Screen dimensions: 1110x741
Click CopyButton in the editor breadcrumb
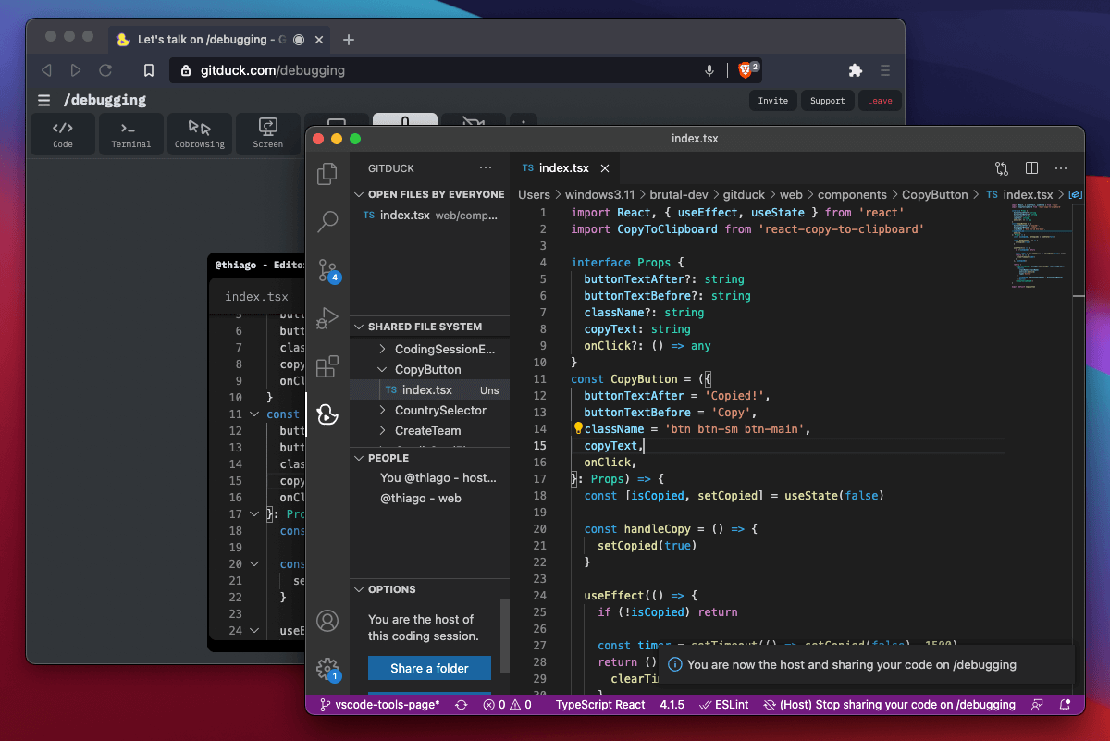click(x=934, y=194)
